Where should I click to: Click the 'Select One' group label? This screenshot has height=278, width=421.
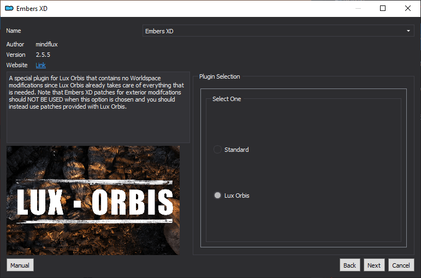(227, 99)
